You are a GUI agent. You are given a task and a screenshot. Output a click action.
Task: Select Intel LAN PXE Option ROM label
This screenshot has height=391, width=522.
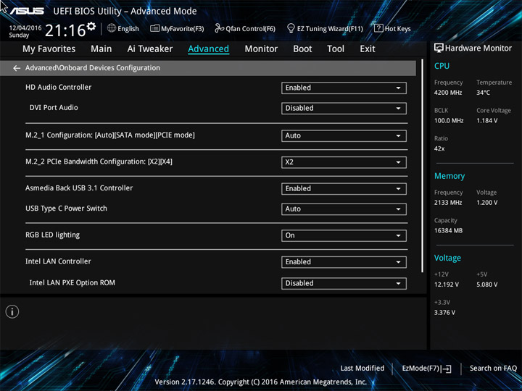pyautogui.click(x=72, y=282)
